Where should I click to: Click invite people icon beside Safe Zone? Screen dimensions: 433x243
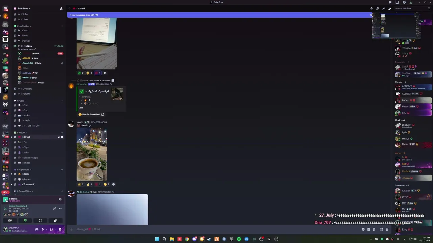click(61, 8)
